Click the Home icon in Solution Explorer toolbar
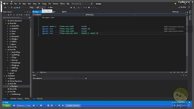Image resolution: width=194 pixels, height=109 pixels. (8, 15)
